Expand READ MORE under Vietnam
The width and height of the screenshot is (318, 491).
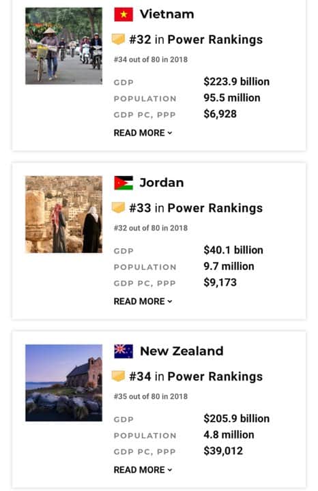[143, 133]
